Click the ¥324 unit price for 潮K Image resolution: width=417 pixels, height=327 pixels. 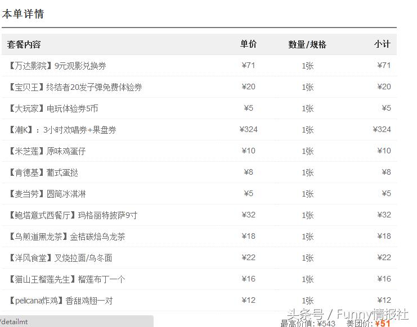click(248, 130)
